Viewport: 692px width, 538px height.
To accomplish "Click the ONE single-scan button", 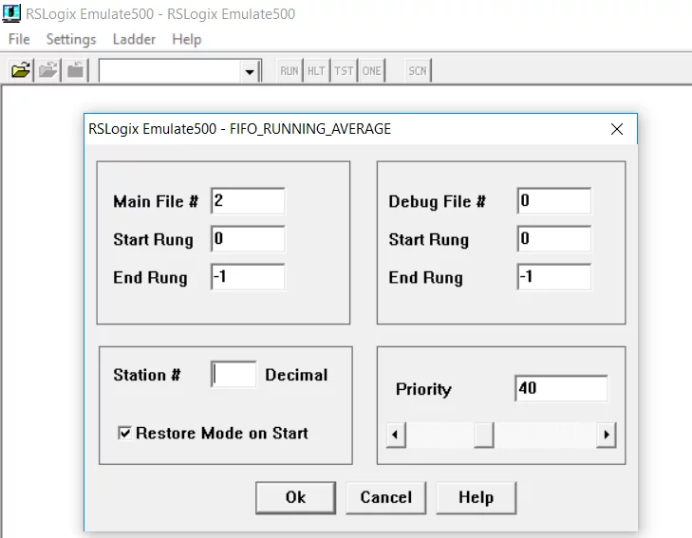I will [x=371, y=70].
